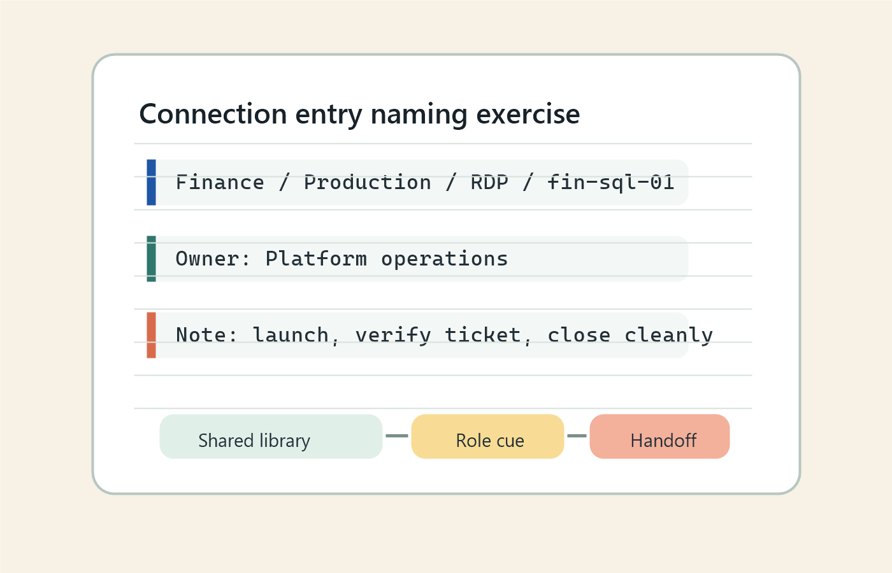Click the Shared library button
The image size is (892, 573).
[x=271, y=437]
